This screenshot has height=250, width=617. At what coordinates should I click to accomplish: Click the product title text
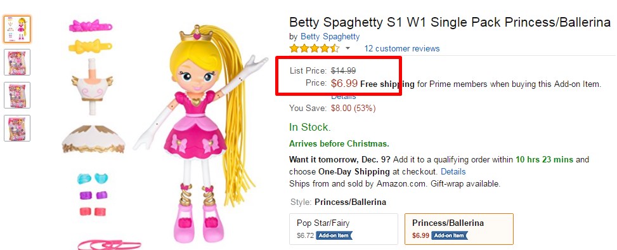[x=450, y=22]
